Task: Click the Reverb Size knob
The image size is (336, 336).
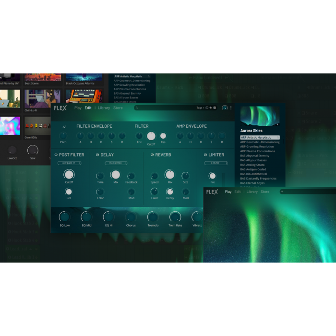Action: 186,176
